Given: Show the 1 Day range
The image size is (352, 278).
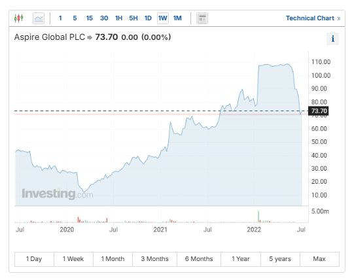Looking at the screenshot, I should click(x=34, y=259).
